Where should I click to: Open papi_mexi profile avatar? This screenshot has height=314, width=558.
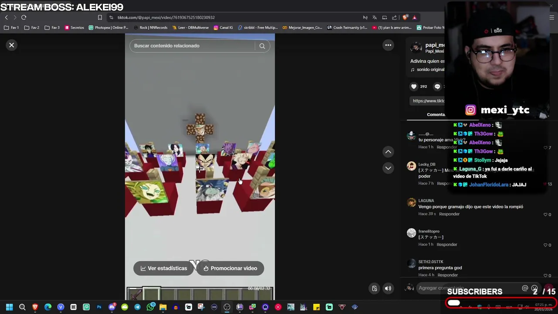pyautogui.click(x=416, y=47)
